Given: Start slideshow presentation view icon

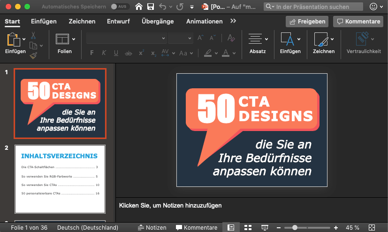Looking at the screenshot, I should [265, 228].
